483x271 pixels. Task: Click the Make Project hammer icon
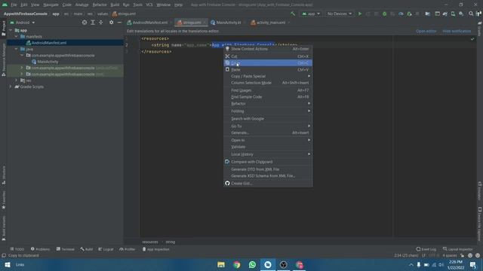coord(293,14)
